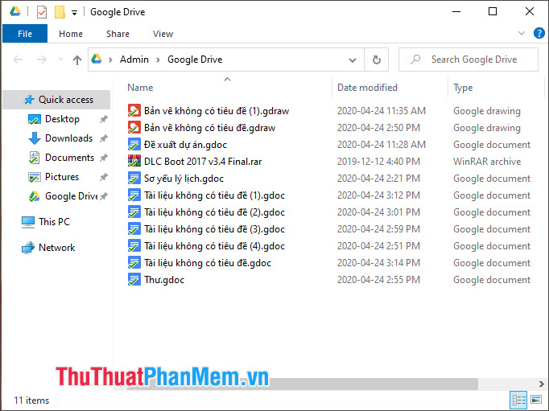Open the Recent locations dropdown
The image size is (549, 411).
coord(60,60)
